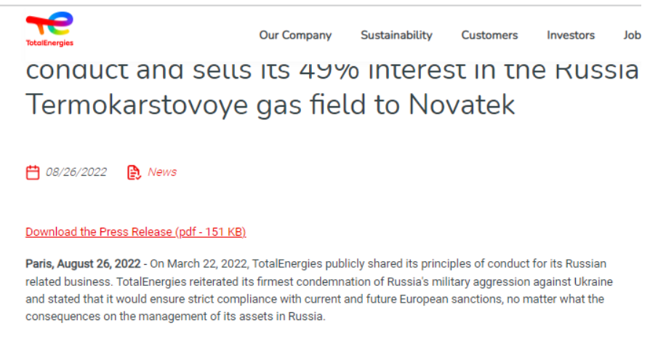Click the bold 'Paris, August 26, 2022' dateline
This screenshot has height=339, width=650.
(x=83, y=263)
